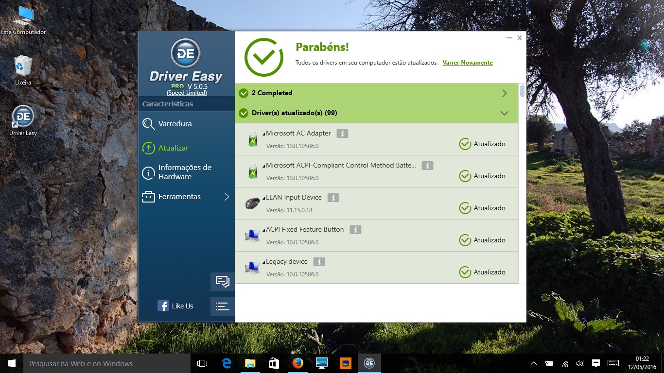Screen dimensions: 664x373
Task: Click the Facebook Like Us button
Action: [x=175, y=306]
